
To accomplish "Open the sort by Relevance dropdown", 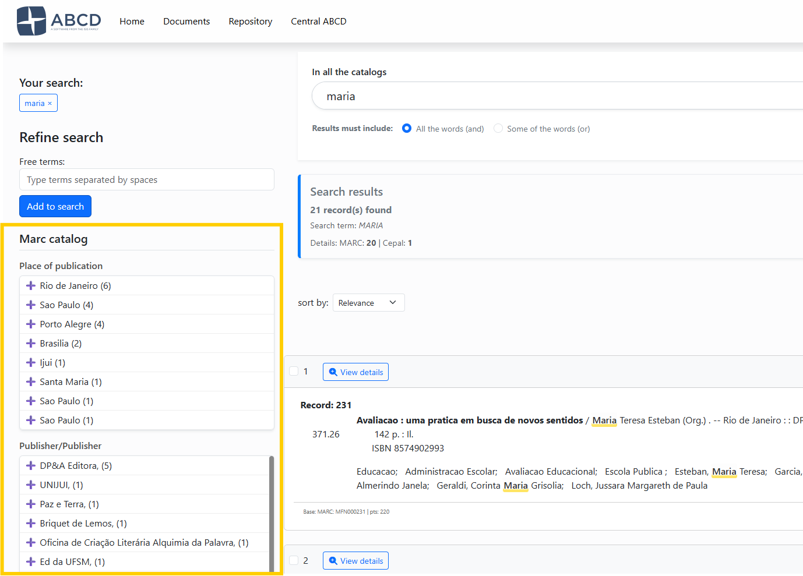I will [x=368, y=303].
